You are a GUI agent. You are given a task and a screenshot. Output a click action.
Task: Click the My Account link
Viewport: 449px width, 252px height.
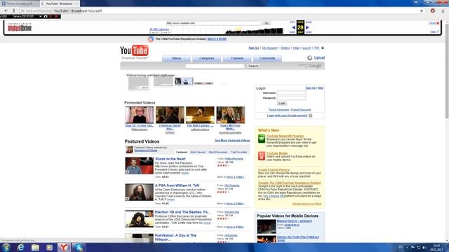[269, 48]
